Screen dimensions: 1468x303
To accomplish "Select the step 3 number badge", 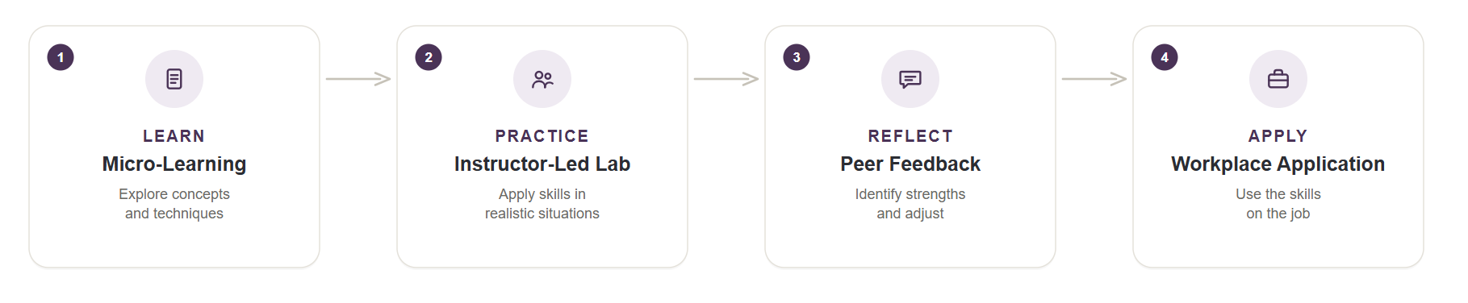I will [797, 57].
